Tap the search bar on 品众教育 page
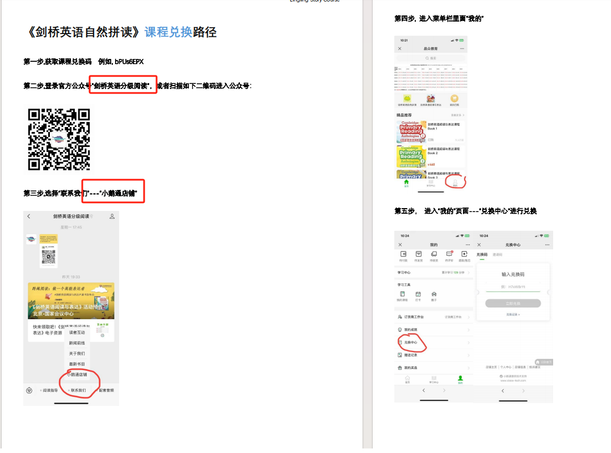Image resolution: width=611 pixels, height=453 pixels. pos(431,58)
